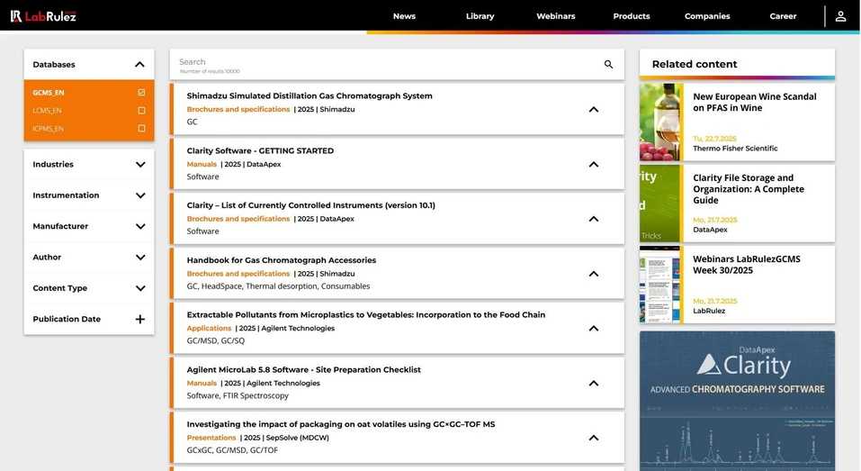Open the LabRulez logo home link
The height and width of the screenshot is (471, 861).
click(x=43, y=16)
